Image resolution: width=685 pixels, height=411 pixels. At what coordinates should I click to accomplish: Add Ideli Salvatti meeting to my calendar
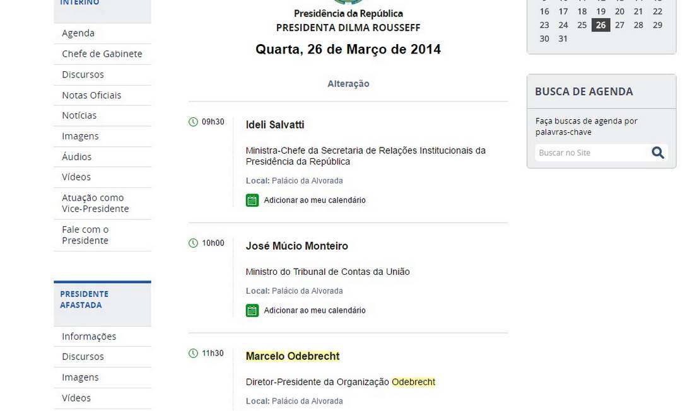(x=314, y=200)
